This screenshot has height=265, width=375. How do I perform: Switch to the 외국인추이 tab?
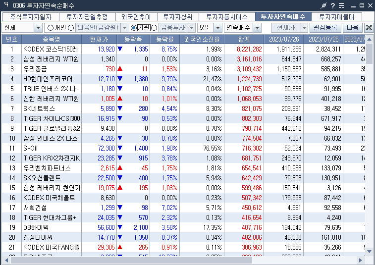coord(136,17)
